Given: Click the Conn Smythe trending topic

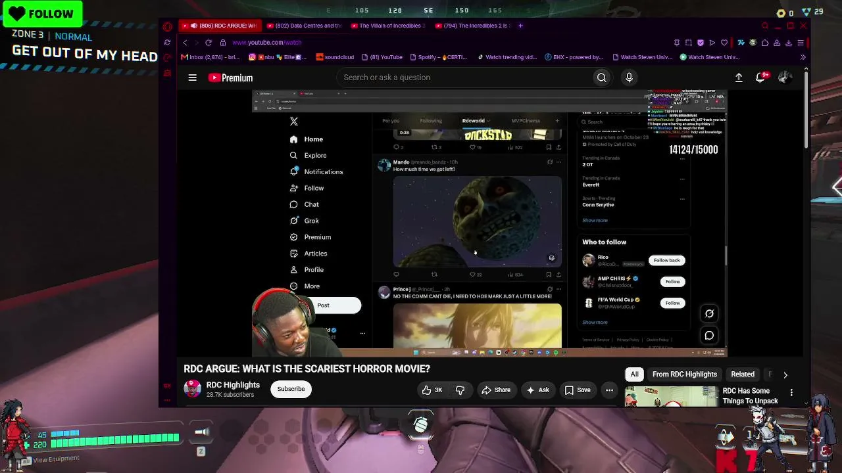Looking at the screenshot, I should pyautogui.click(x=598, y=205).
